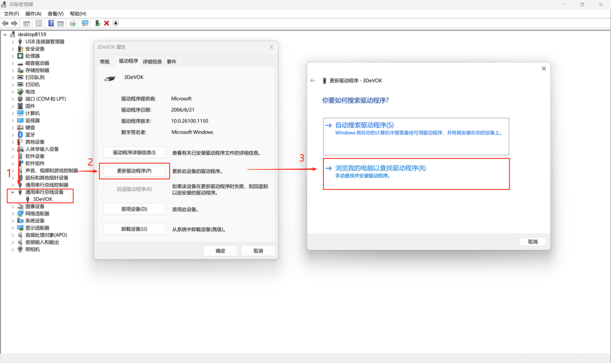Image resolution: width=611 pixels, height=363 pixels.
Task: Expand the 系统设备 node
Action: [13, 221]
